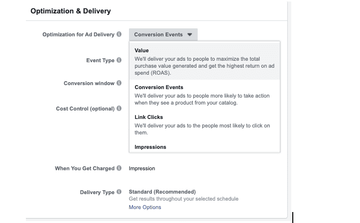The width and height of the screenshot is (360, 223).
Task: Open the More Options link
Action: point(145,207)
